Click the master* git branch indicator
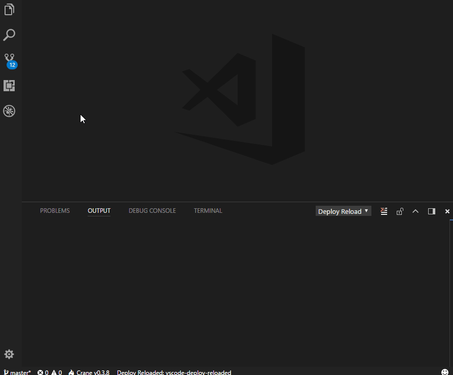 [x=17, y=372]
